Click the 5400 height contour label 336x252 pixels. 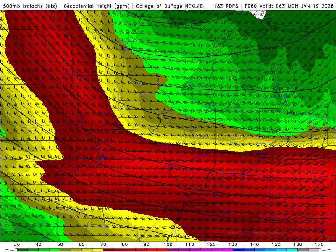(x=268, y=176)
